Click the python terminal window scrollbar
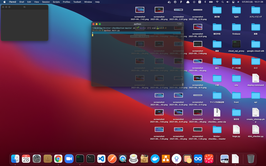 (183, 84)
